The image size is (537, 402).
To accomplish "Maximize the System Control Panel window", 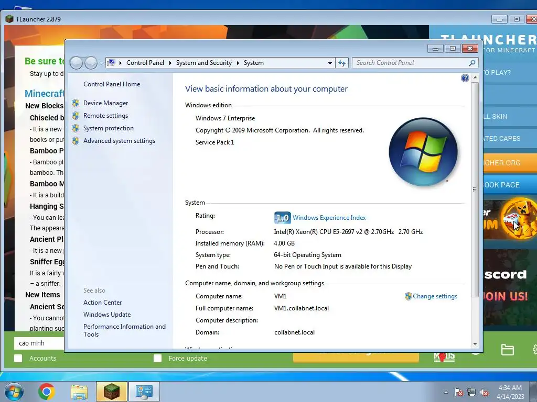I will point(453,49).
